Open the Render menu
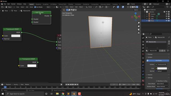Viewport: 171px width, 96px height. pyautogui.click(x=13, y=4)
